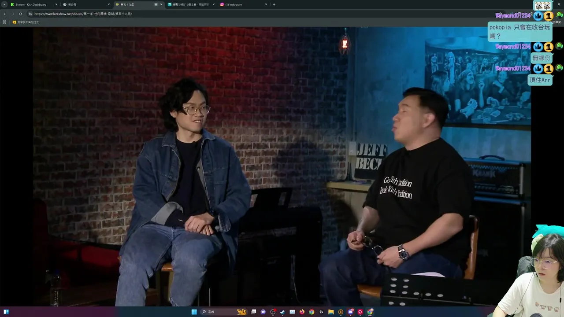Pause the talk show video
Screen dimensions: 564x317
tap(282, 166)
